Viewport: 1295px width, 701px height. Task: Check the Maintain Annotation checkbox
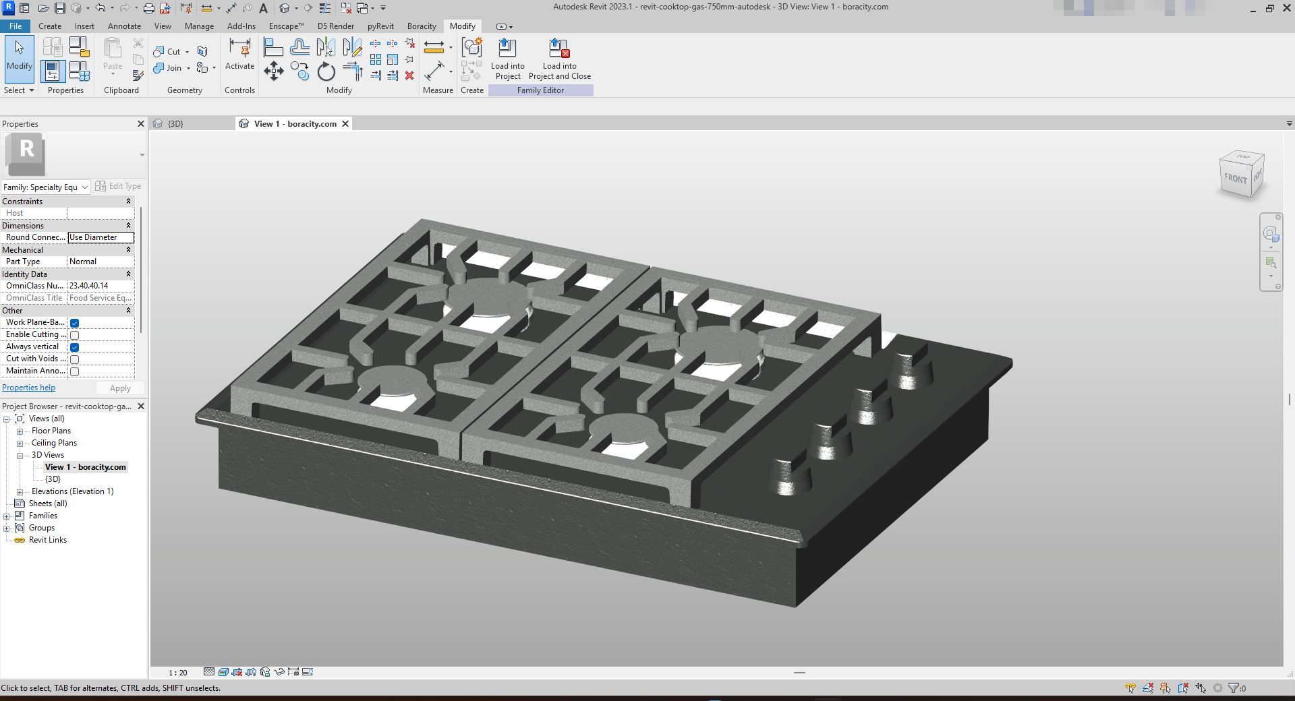[x=75, y=371]
